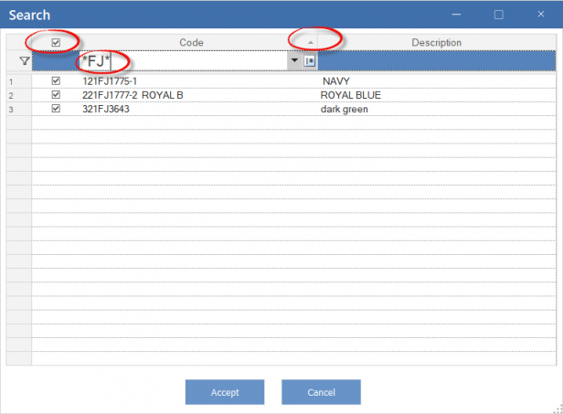563x414 pixels.
Task: Click the wildcard filter operator icon
Action: (310, 61)
